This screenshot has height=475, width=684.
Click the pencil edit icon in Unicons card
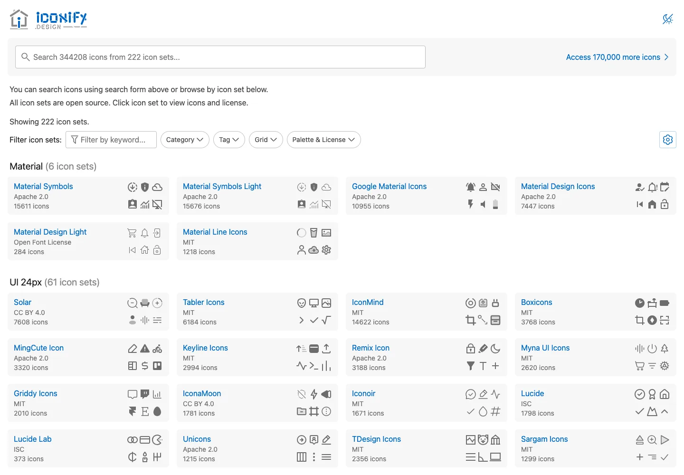[326, 440]
